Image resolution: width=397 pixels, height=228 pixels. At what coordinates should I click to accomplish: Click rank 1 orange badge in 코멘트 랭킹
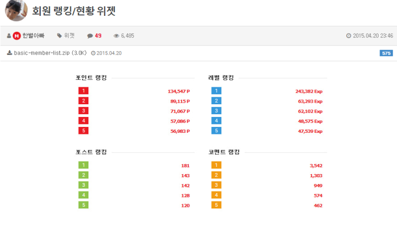[216, 165]
